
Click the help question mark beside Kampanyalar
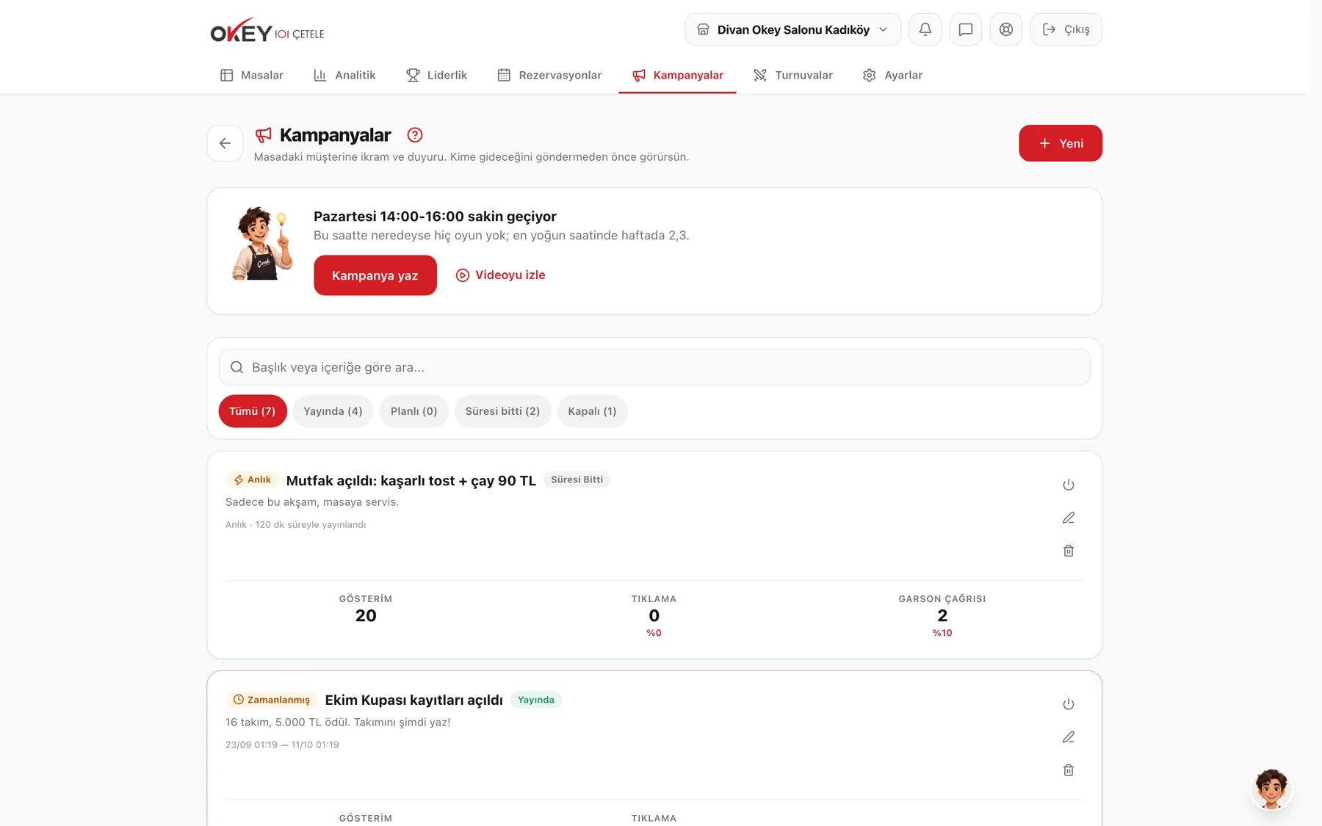click(x=414, y=135)
